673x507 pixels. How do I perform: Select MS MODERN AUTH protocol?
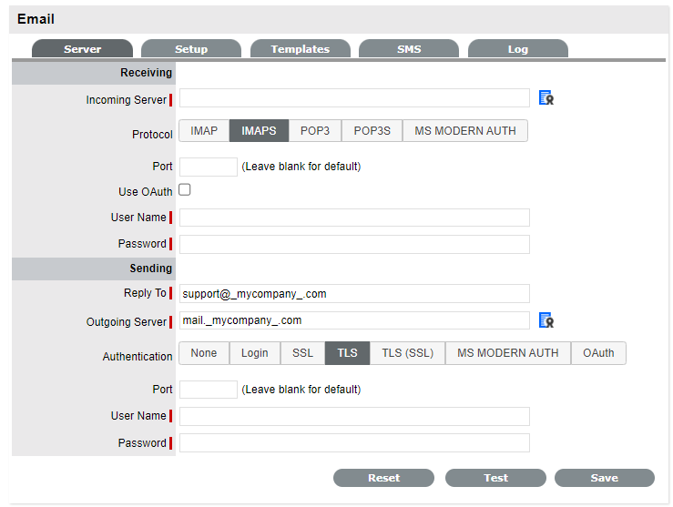pyautogui.click(x=464, y=131)
